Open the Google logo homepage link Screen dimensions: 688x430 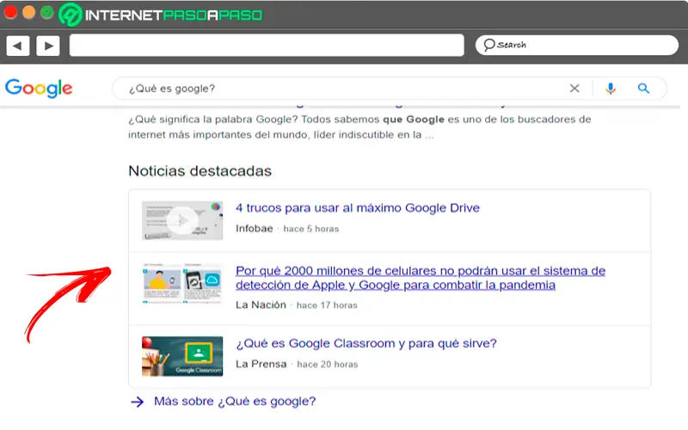39,89
